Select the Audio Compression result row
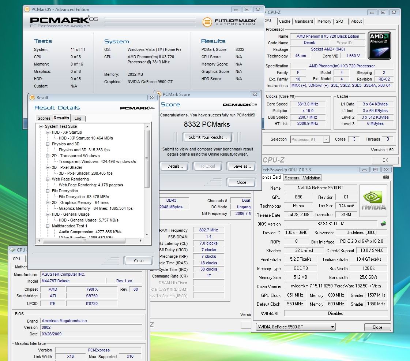 (90, 232)
